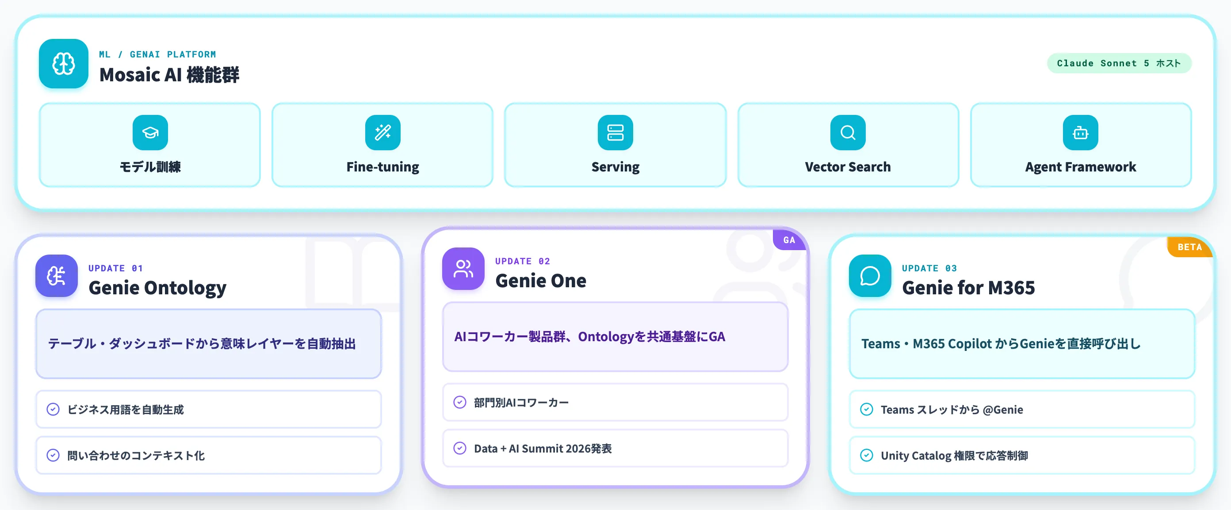This screenshot has height=510, width=1231.
Task: Click check icon beside ビジネス用語を自動生成
Action: point(53,409)
